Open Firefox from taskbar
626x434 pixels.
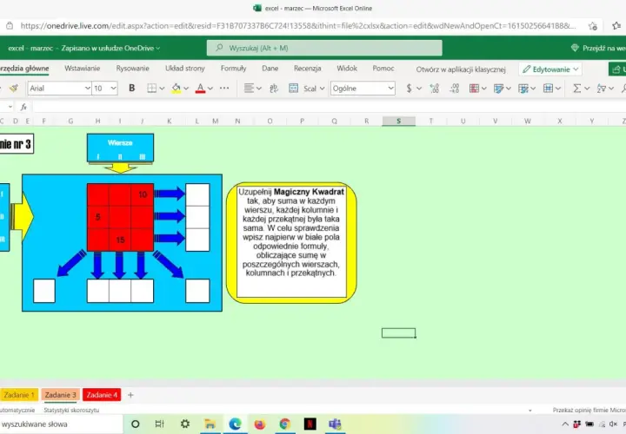(x=260, y=424)
